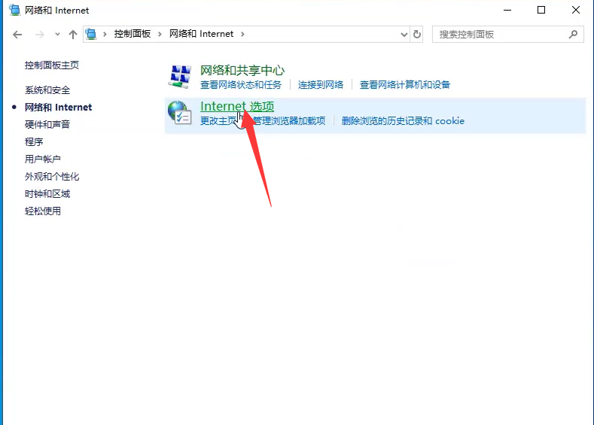Open the Internet 选项 heading link
The height and width of the screenshot is (425, 594).
(237, 107)
